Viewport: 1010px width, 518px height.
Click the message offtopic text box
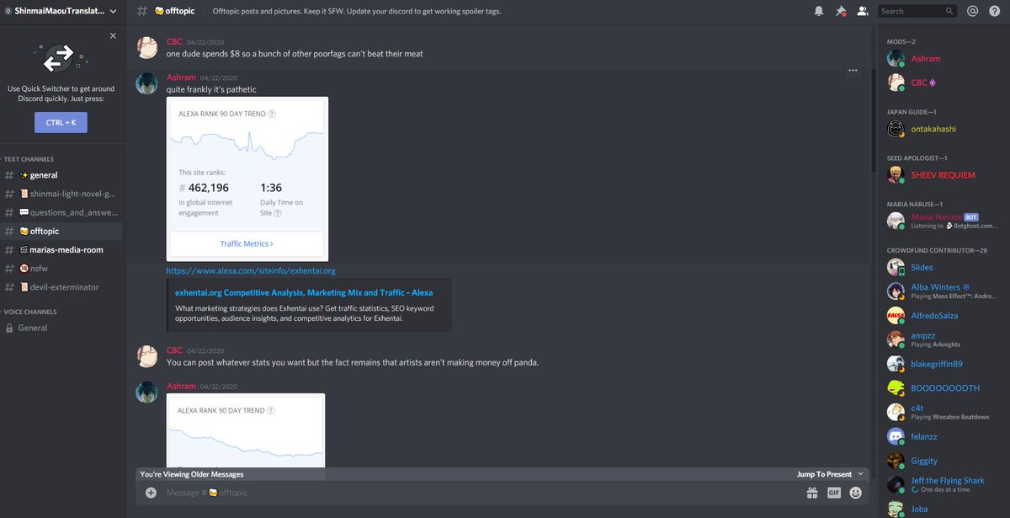coord(480,493)
